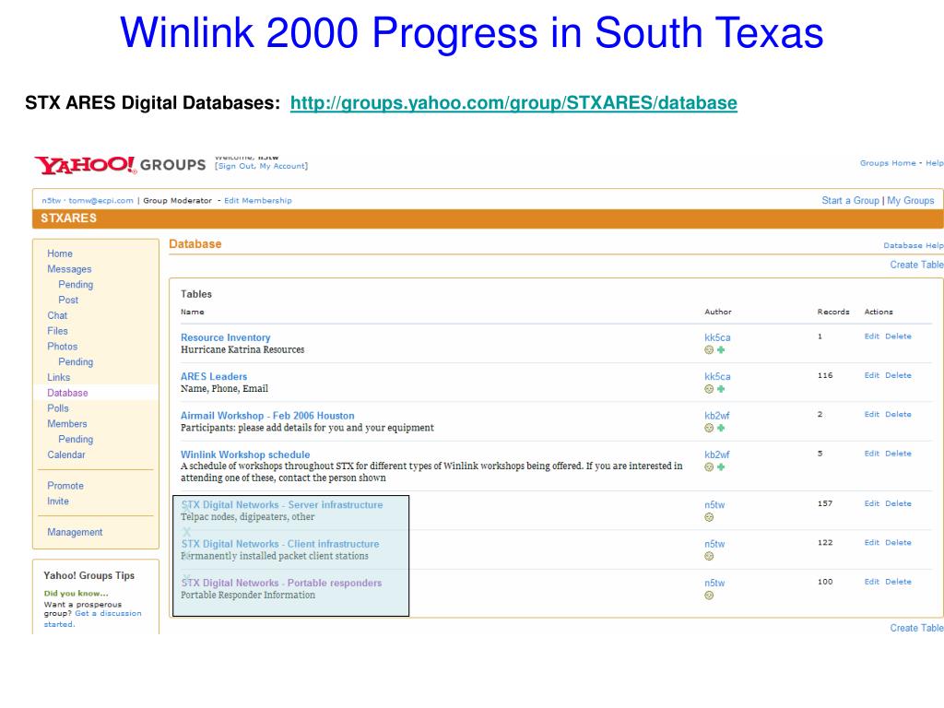Click Get a discussion started tip link
Viewport: 944px width, 708px height.
pyautogui.click(x=93, y=619)
